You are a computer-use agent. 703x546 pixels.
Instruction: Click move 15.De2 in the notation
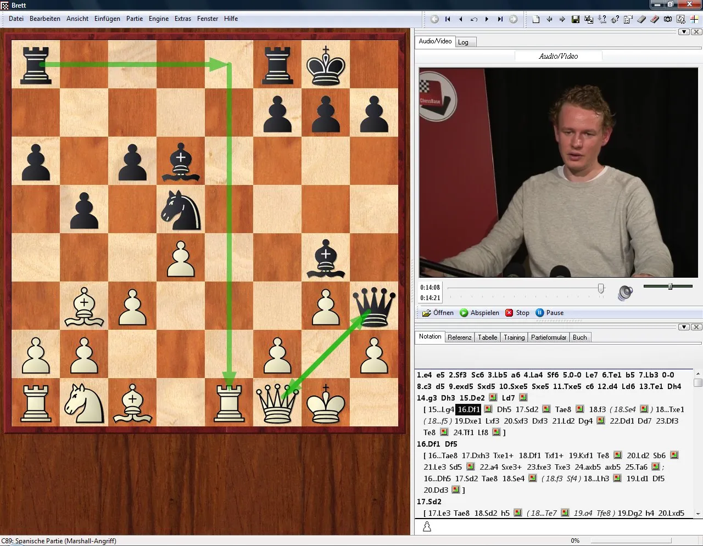tap(472, 398)
